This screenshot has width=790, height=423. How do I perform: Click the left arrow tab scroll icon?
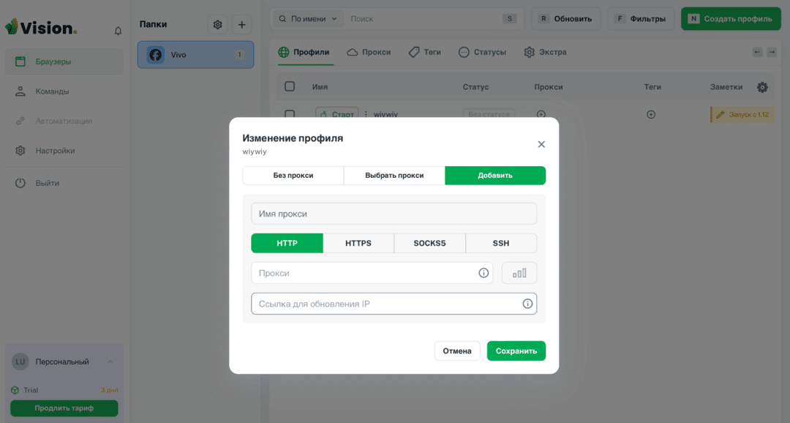coord(757,52)
